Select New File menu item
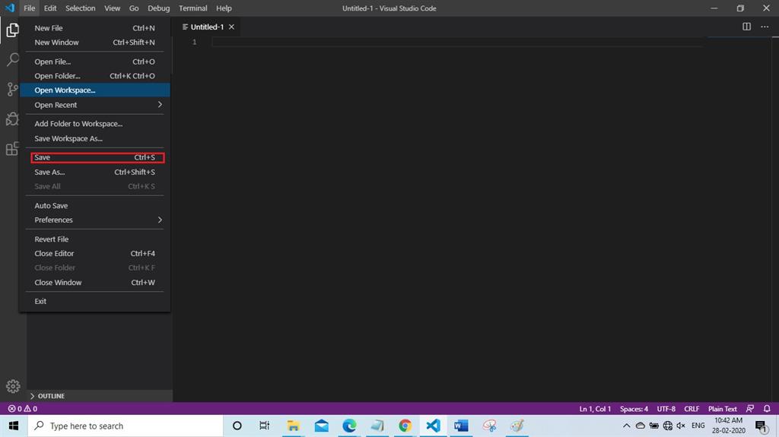Viewport: 779px width, 437px height. (95, 28)
